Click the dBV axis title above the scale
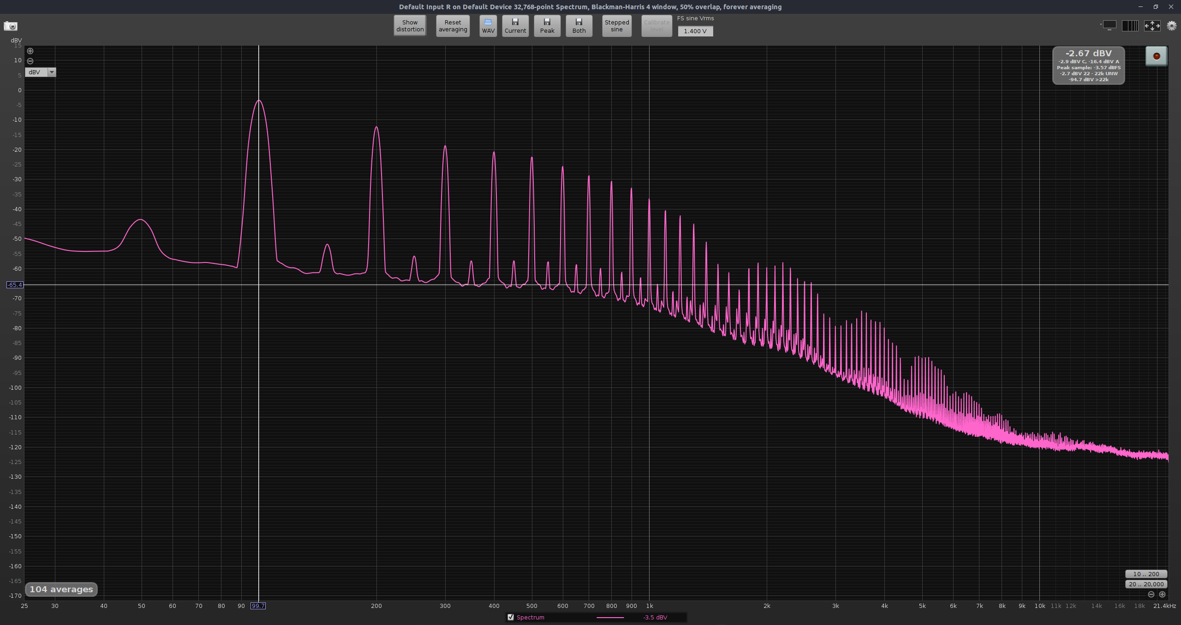1181x625 pixels. [x=16, y=41]
